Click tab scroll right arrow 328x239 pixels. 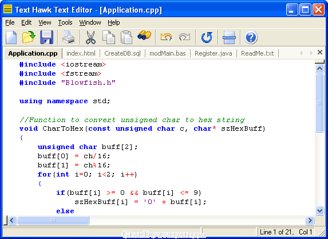coord(311,53)
